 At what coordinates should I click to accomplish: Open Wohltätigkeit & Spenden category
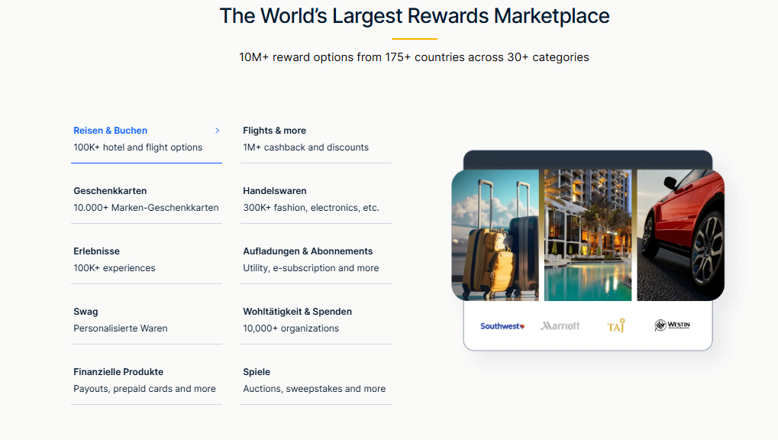297,312
